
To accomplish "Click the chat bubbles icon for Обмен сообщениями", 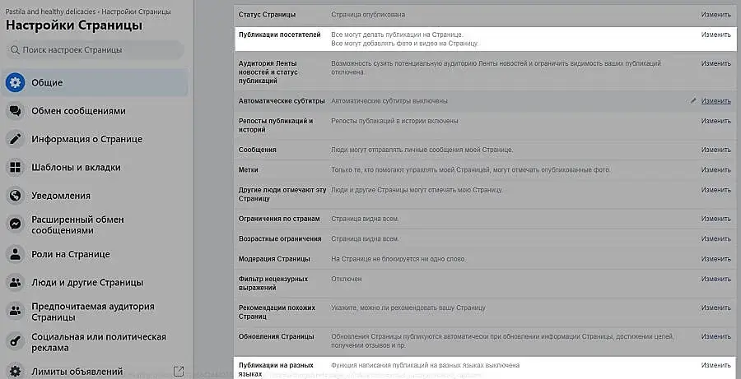I will 15,111.
